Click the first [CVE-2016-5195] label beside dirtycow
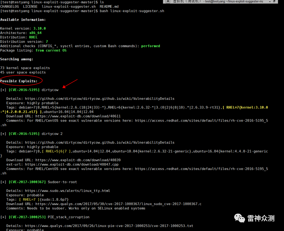 (24, 90)
